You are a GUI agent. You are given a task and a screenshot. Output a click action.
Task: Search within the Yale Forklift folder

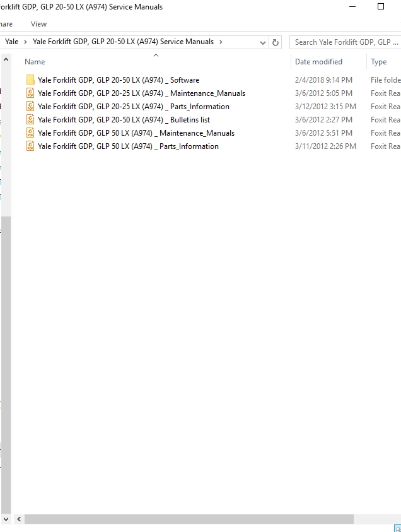346,42
